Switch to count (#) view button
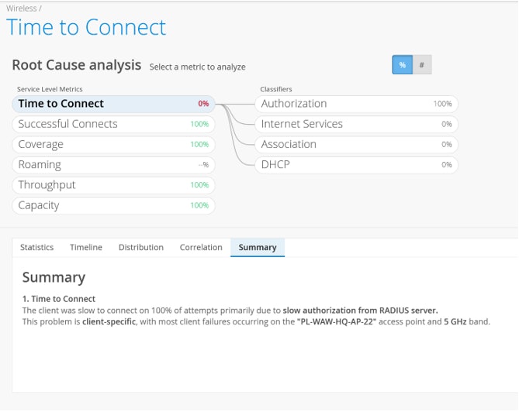519x412 pixels. (x=421, y=65)
